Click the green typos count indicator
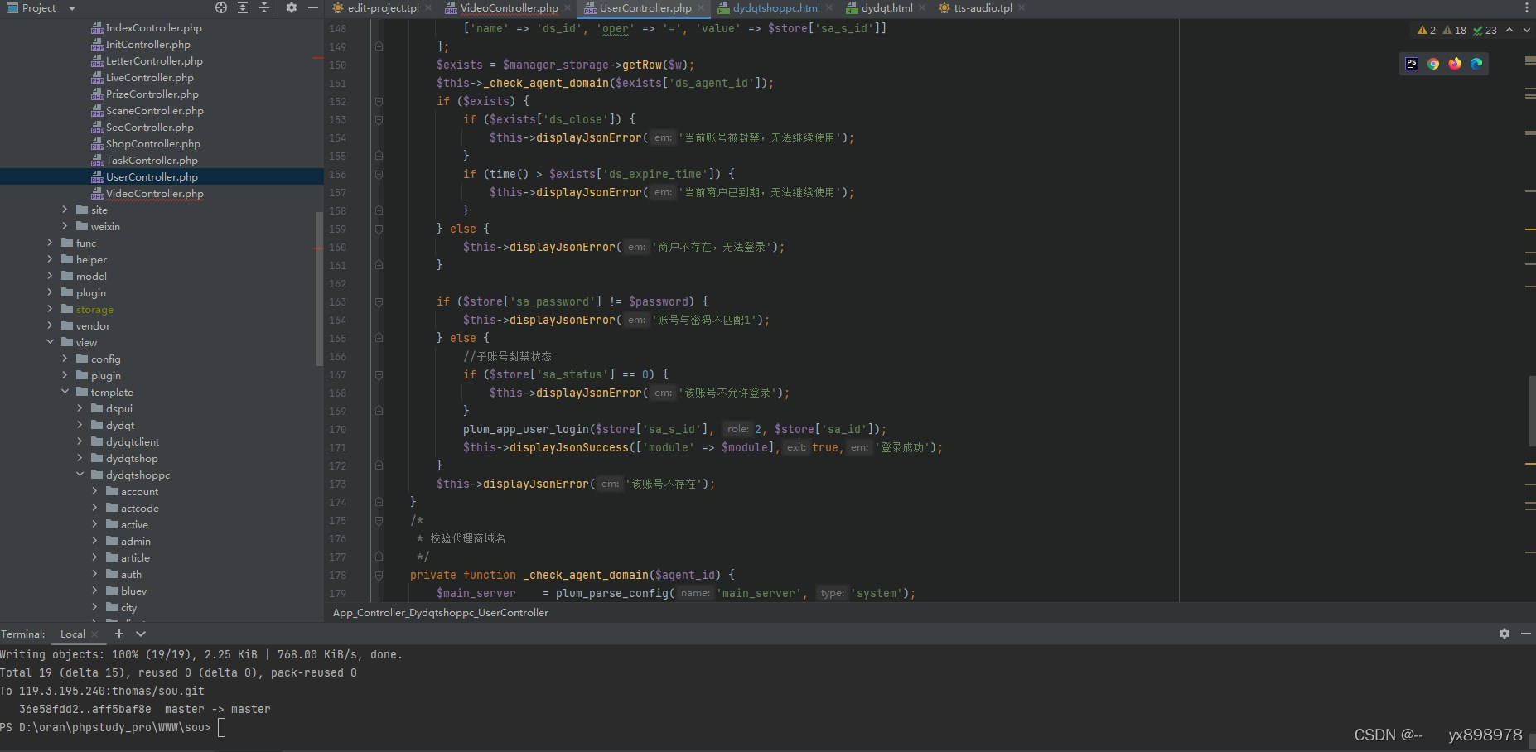The image size is (1536, 752). pyautogui.click(x=1485, y=30)
